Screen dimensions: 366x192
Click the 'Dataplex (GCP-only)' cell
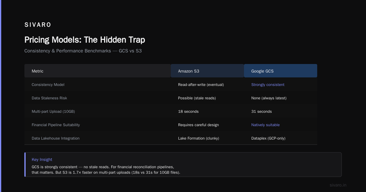pos(268,138)
